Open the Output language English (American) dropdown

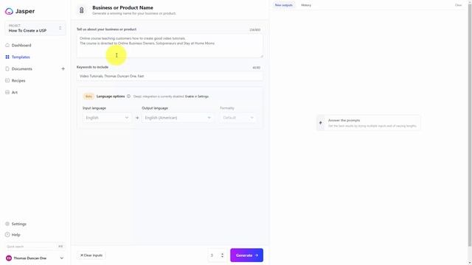[x=178, y=118]
